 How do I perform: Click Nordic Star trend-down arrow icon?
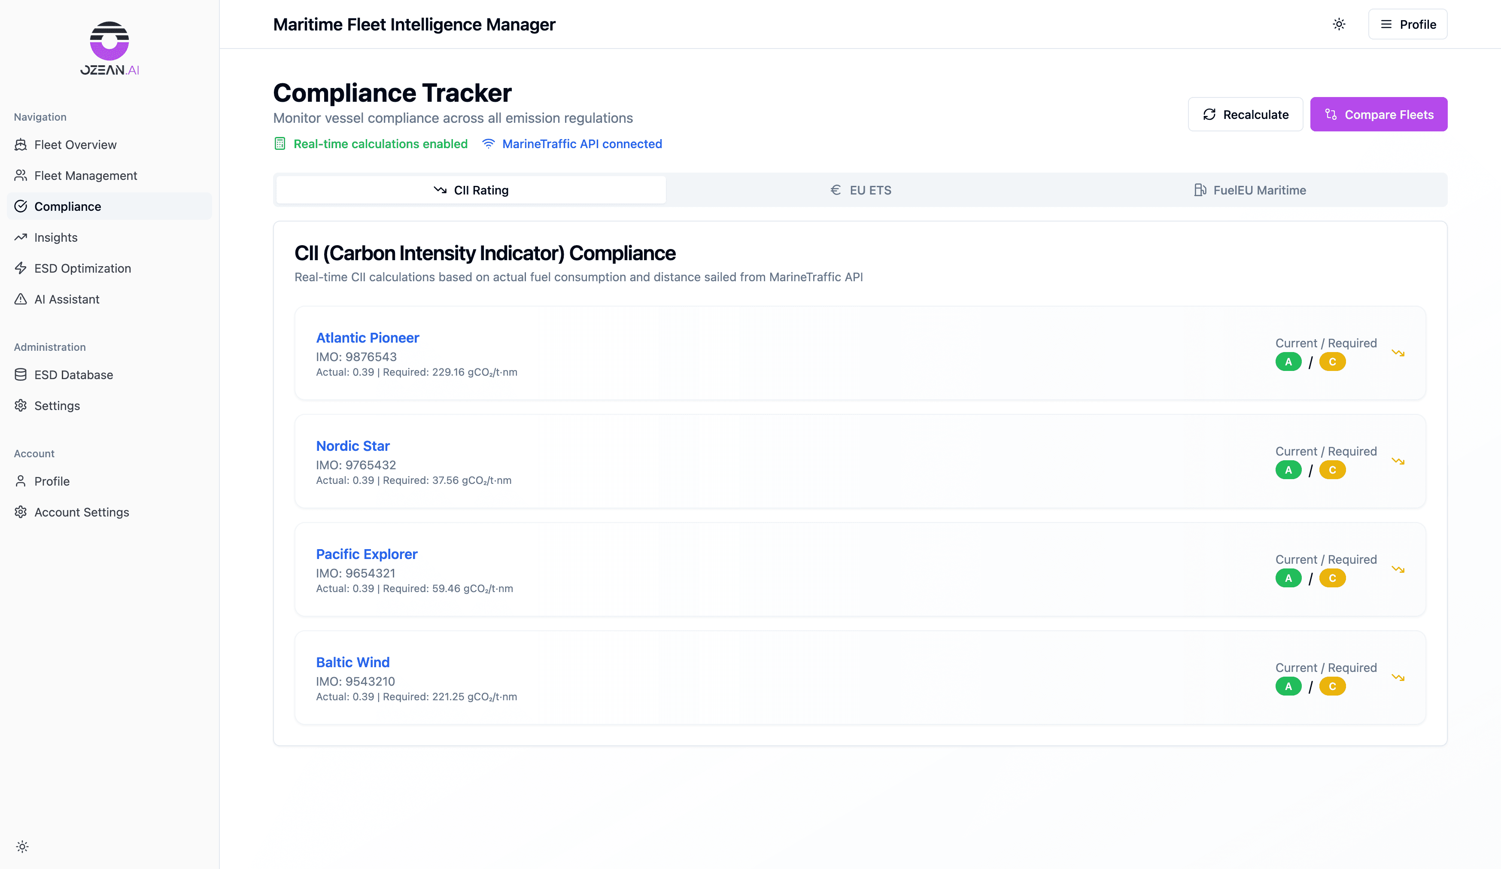[1398, 461]
